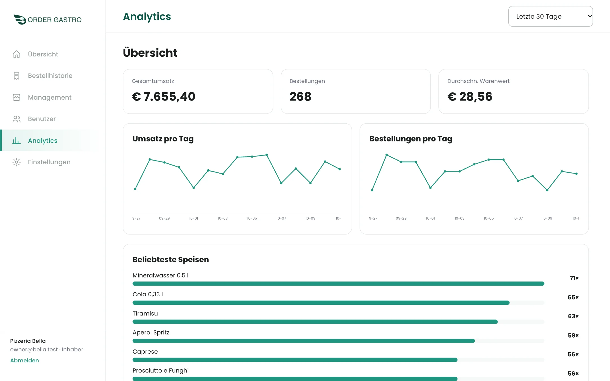This screenshot has width=610, height=381.
Task: Click the 65× count for Cola
Action: click(573, 297)
